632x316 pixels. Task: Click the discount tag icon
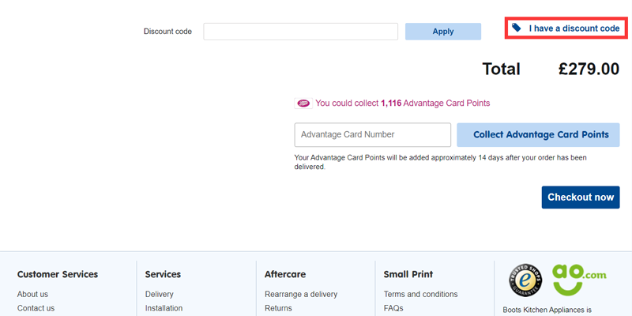pyautogui.click(x=517, y=28)
